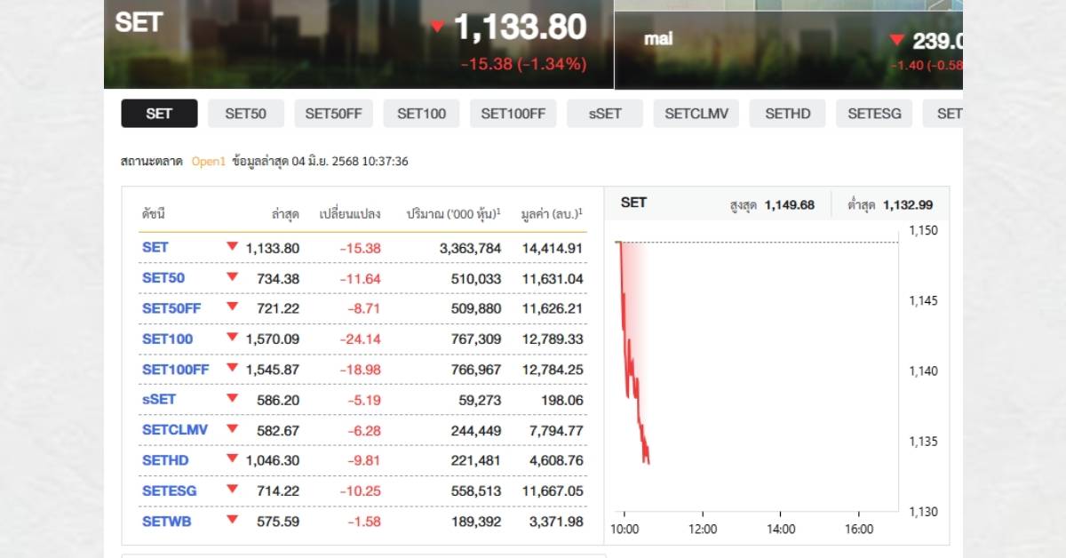Click the red triangle in the sSET row
Image resolution: width=1066 pixels, height=558 pixels.
(233, 399)
